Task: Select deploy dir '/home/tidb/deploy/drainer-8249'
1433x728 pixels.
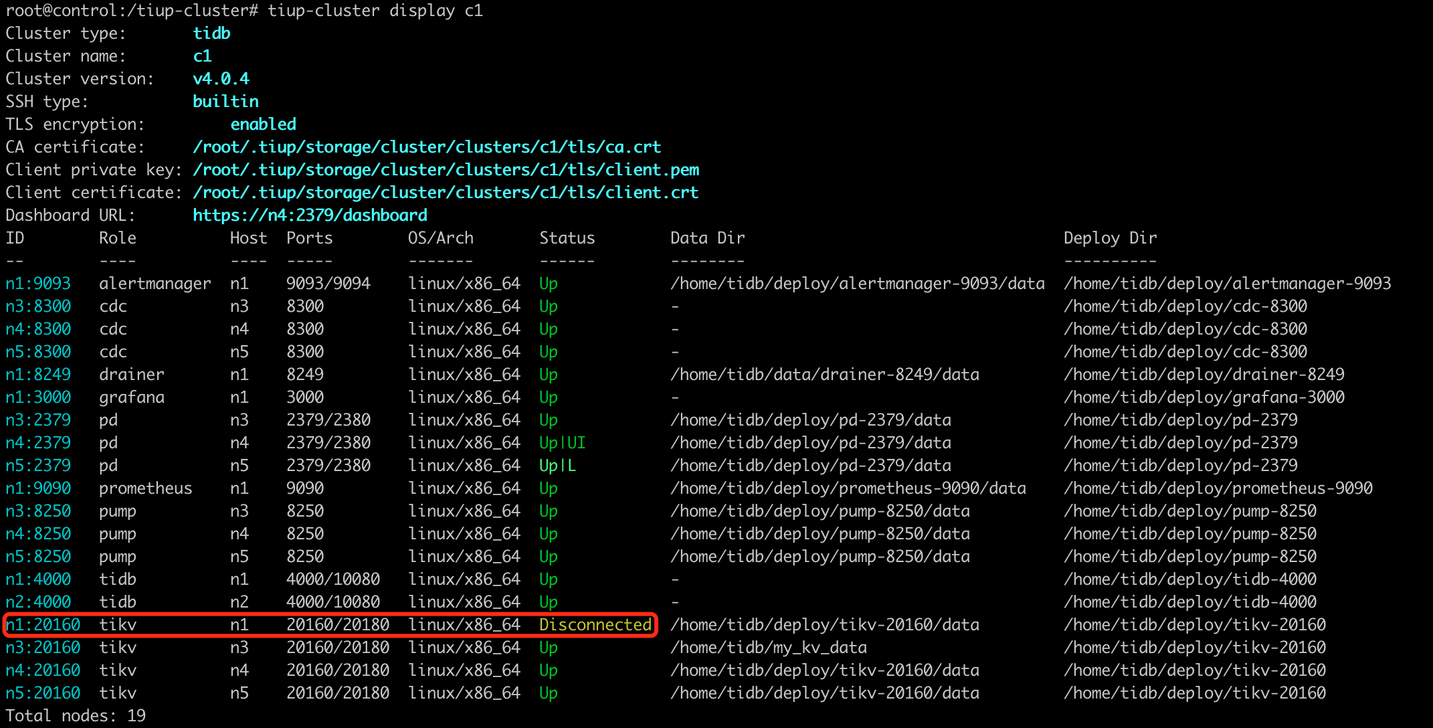Action: pos(1204,375)
